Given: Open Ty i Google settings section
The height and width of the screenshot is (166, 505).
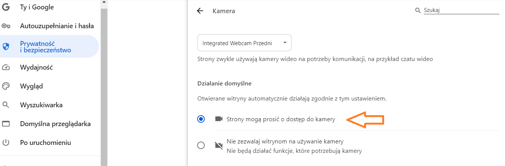Looking at the screenshot, I should pos(37,7).
